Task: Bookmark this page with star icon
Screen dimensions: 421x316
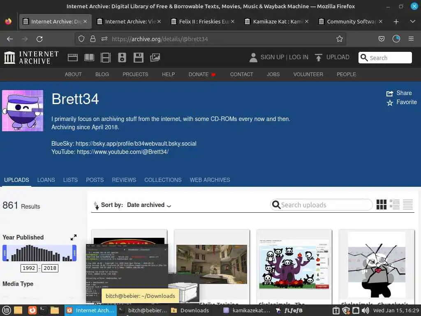Action: pyautogui.click(x=339, y=39)
